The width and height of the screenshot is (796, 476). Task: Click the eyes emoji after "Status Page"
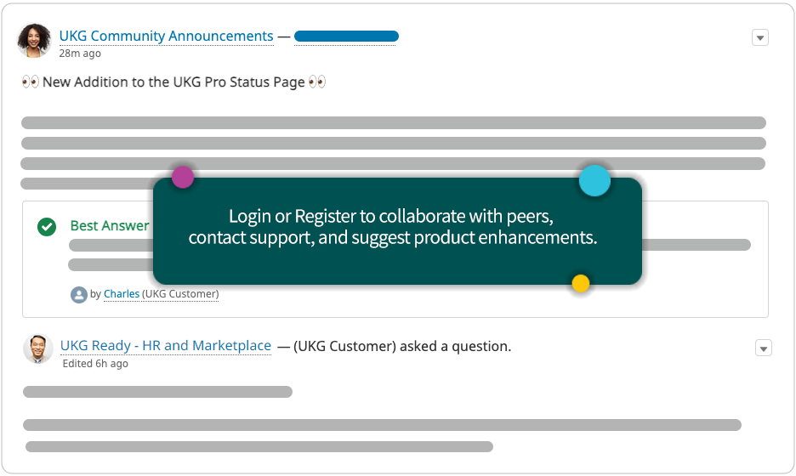(x=317, y=82)
